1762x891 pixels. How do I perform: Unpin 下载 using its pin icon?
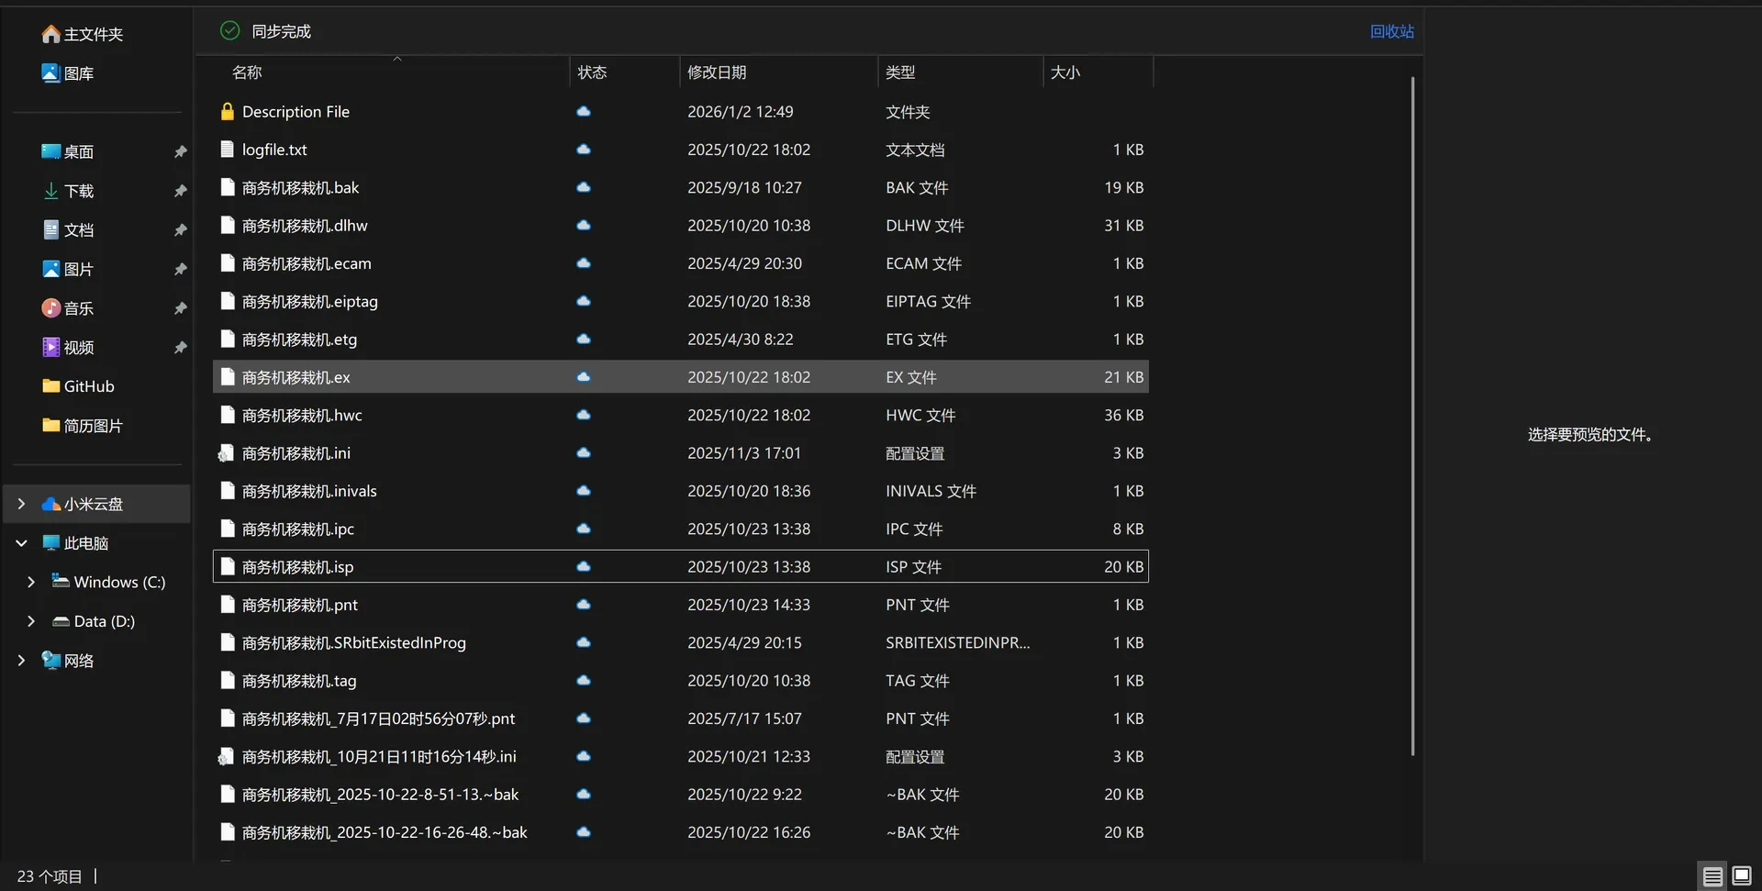[180, 191]
